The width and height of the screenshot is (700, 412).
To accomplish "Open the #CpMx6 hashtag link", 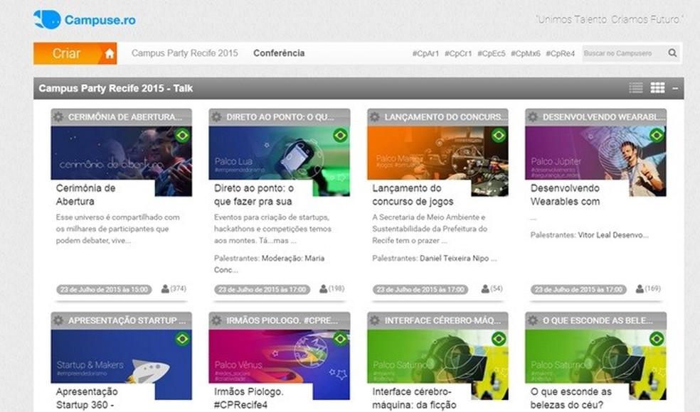I will (525, 53).
